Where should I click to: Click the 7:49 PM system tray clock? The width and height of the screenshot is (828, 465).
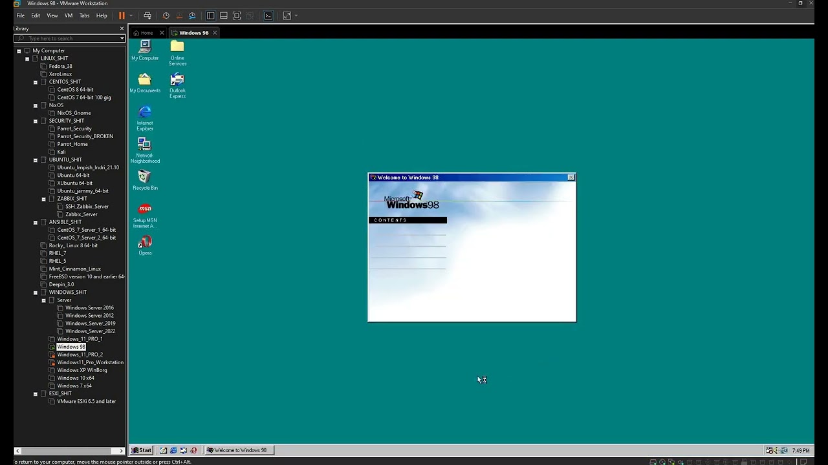tap(801, 451)
